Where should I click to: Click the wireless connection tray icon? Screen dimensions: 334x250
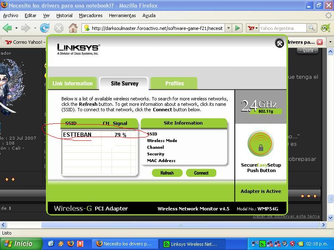255,244
